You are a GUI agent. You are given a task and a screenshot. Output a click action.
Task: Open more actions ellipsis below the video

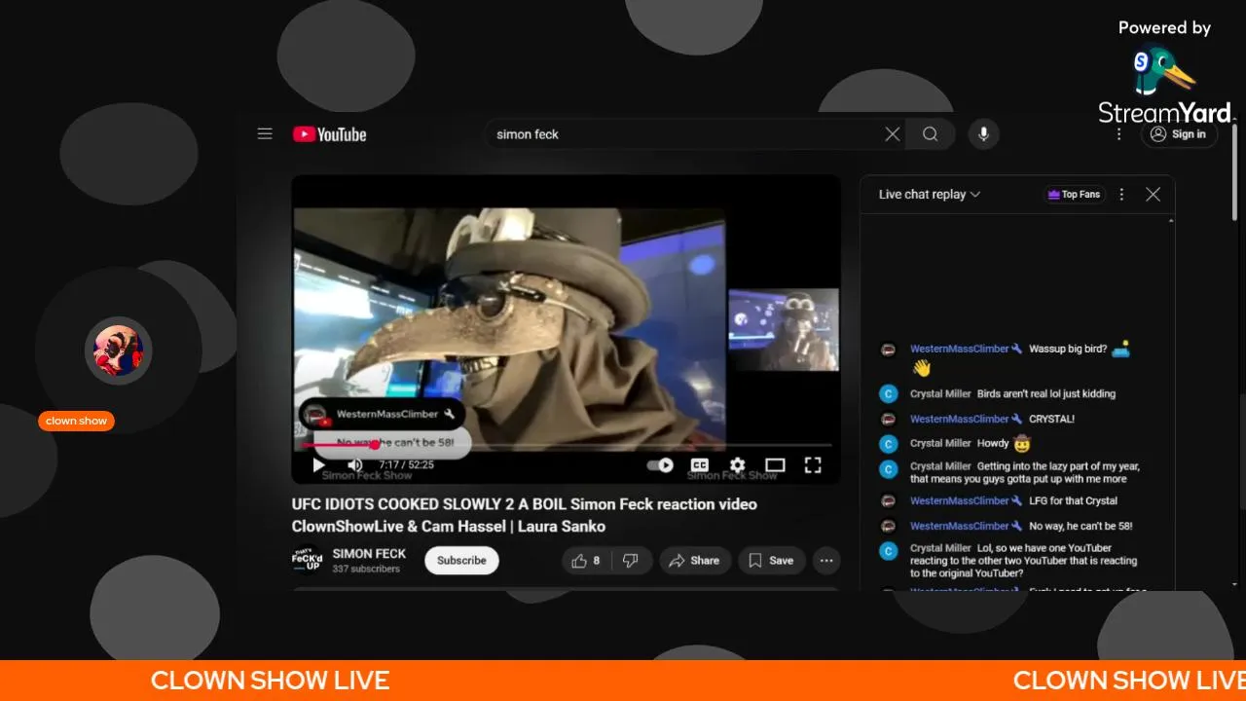pyautogui.click(x=826, y=561)
